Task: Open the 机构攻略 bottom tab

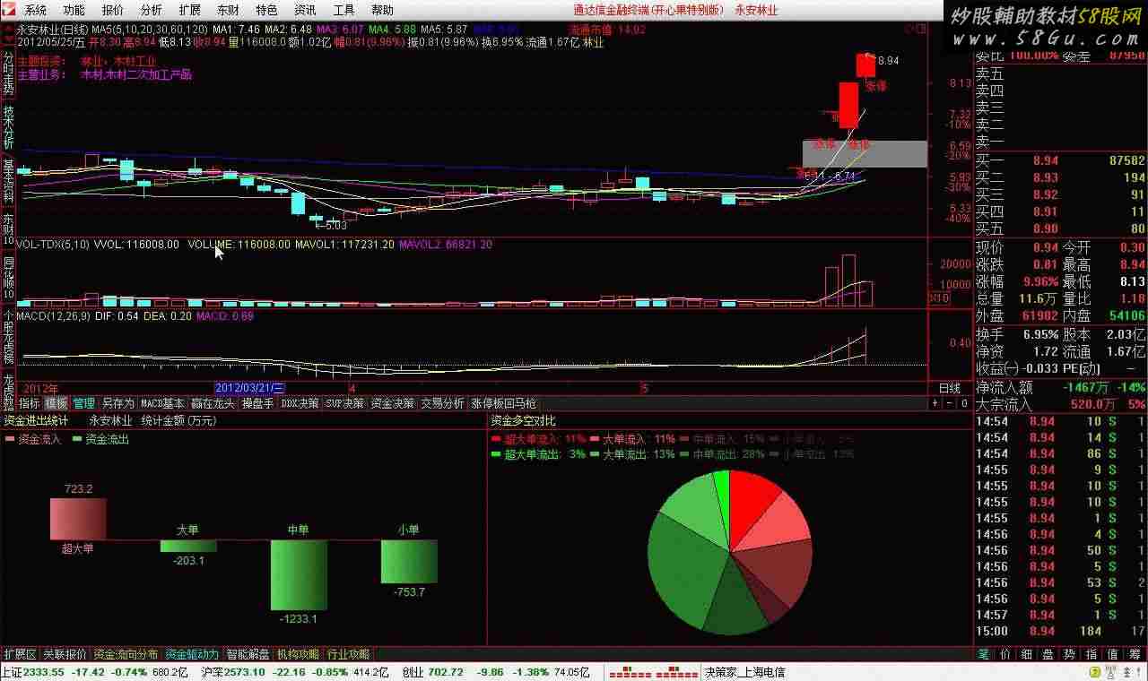Action: pyautogui.click(x=299, y=654)
